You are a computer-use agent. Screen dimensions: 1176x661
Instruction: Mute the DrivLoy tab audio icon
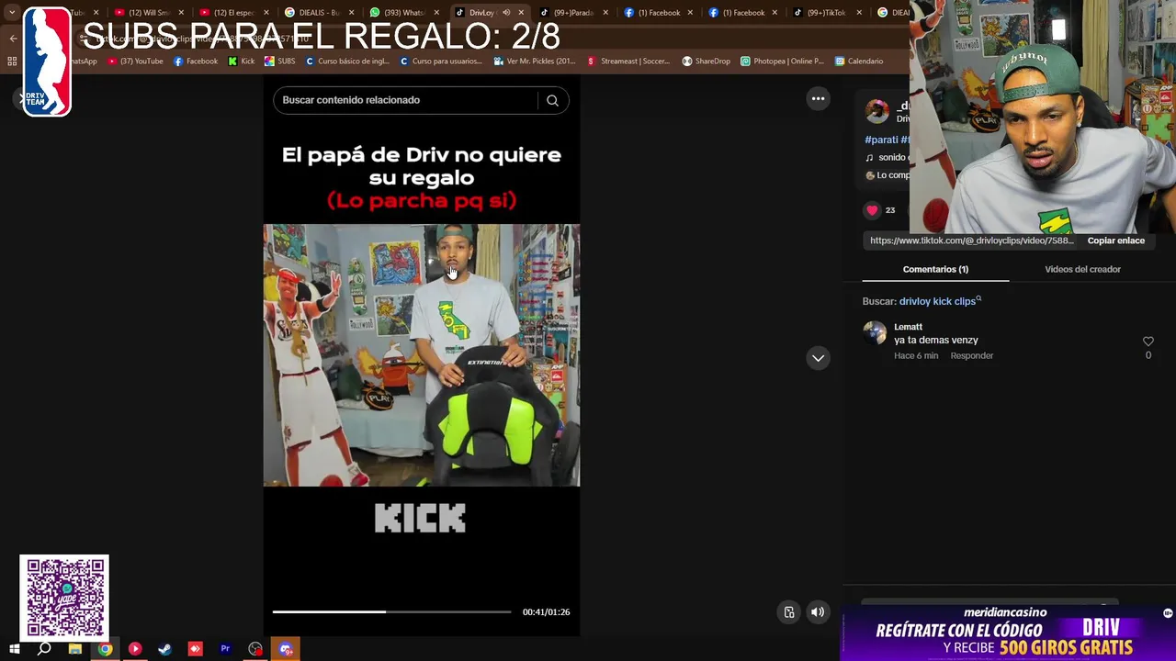(x=505, y=13)
